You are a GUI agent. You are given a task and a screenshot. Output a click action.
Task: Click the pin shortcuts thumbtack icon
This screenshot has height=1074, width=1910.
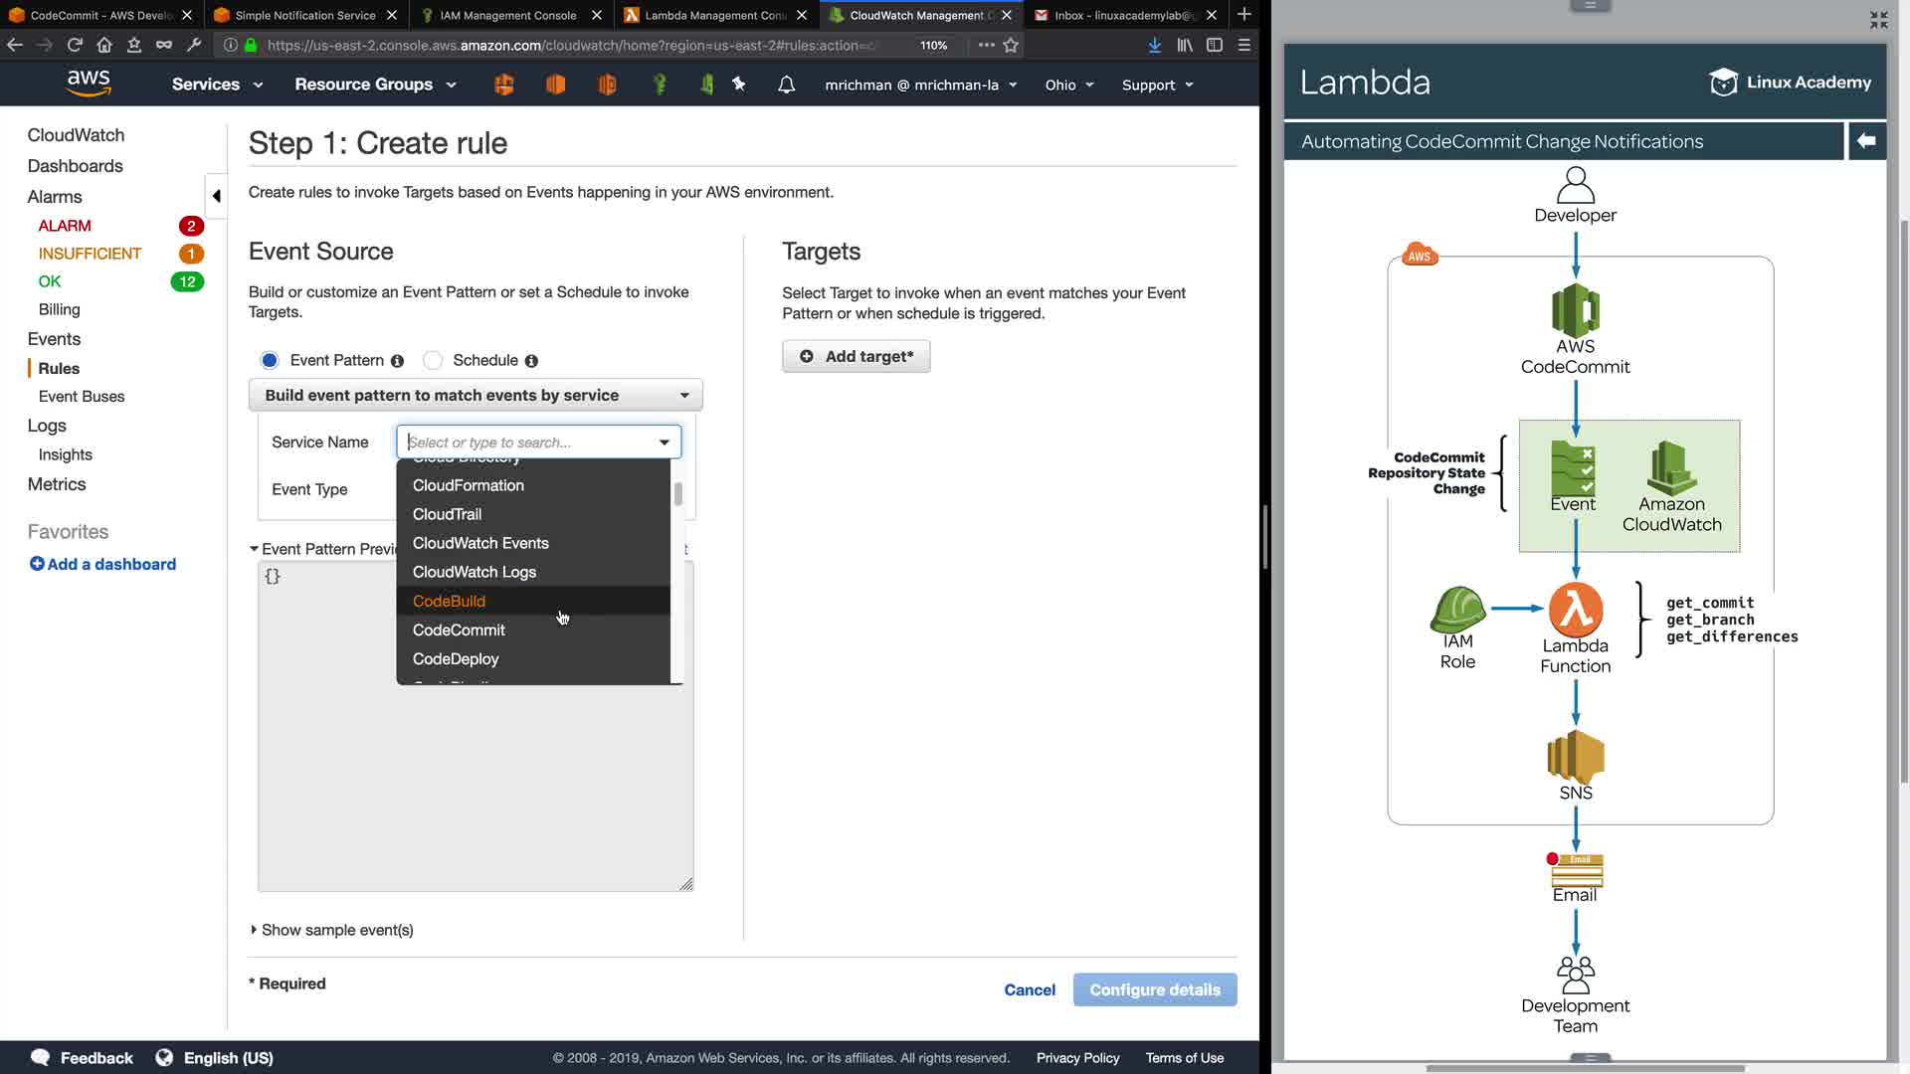point(739,85)
